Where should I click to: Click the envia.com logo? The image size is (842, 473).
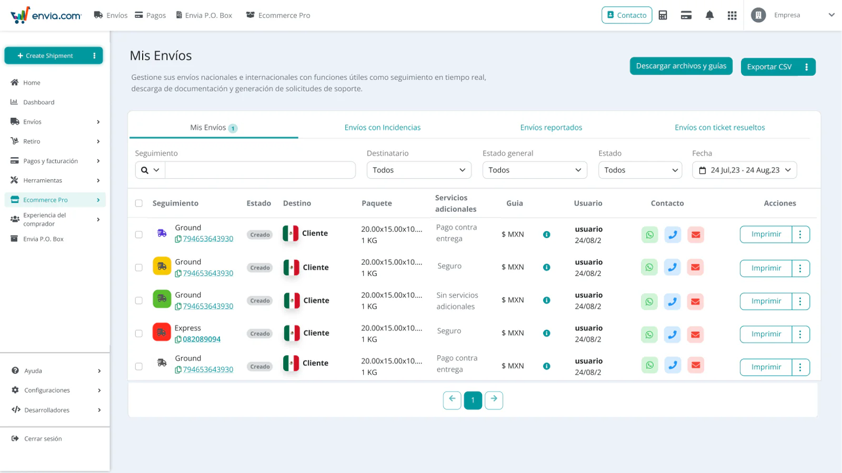coord(46,15)
